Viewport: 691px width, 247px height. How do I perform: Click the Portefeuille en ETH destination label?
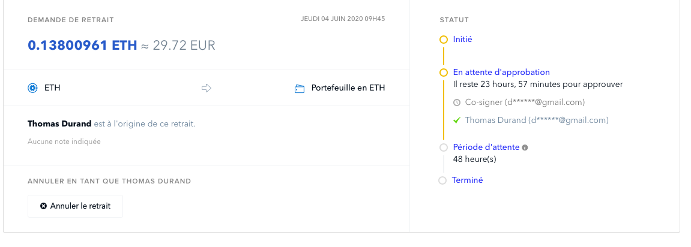coord(348,88)
